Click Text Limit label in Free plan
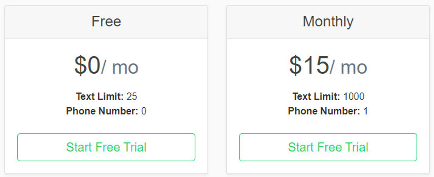Image resolution: width=434 pixels, height=177 pixels. (99, 96)
